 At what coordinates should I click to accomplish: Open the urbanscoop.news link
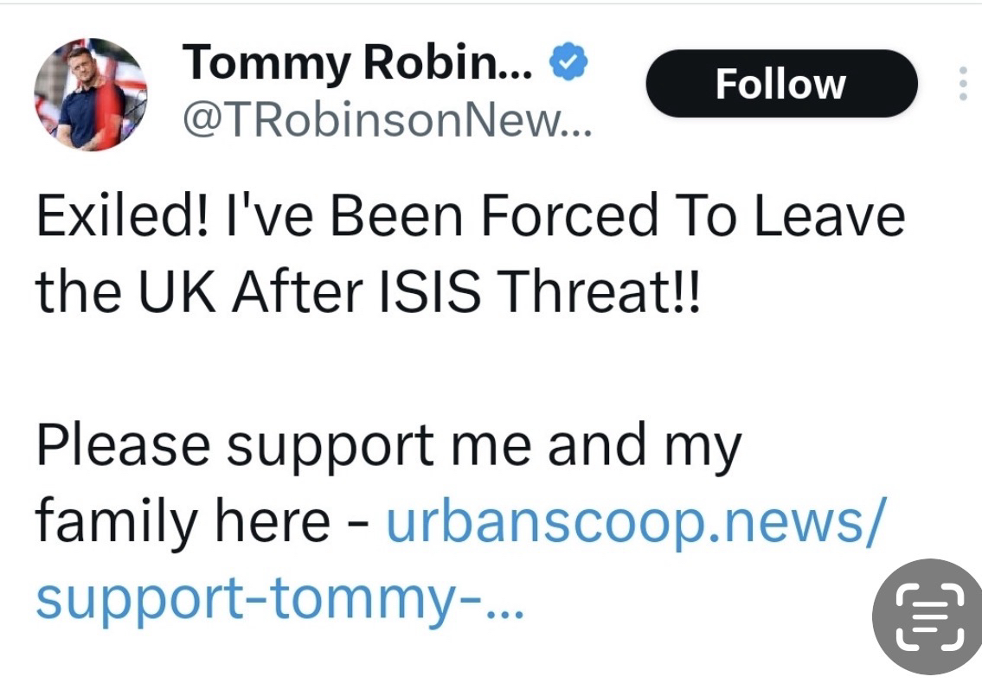635,521
